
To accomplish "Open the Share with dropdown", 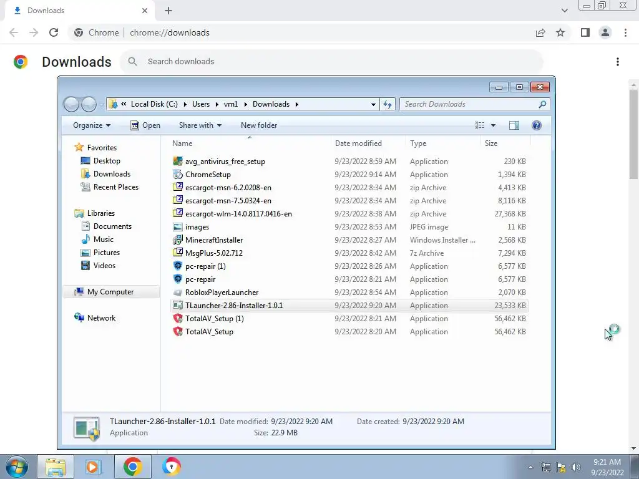I will pos(200,125).
